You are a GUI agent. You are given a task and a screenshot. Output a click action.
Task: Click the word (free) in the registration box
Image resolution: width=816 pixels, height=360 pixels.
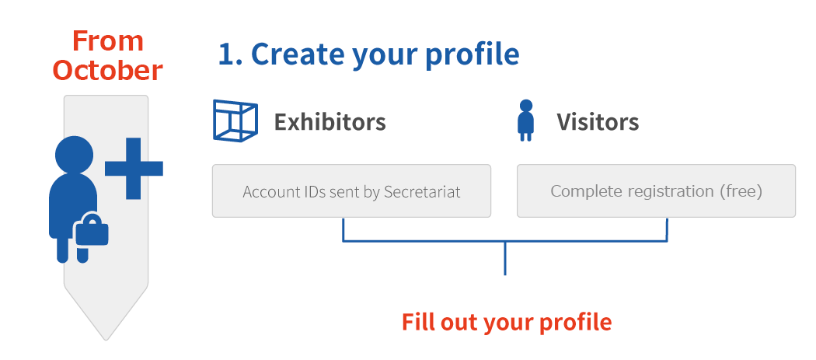[x=741, y=192]
